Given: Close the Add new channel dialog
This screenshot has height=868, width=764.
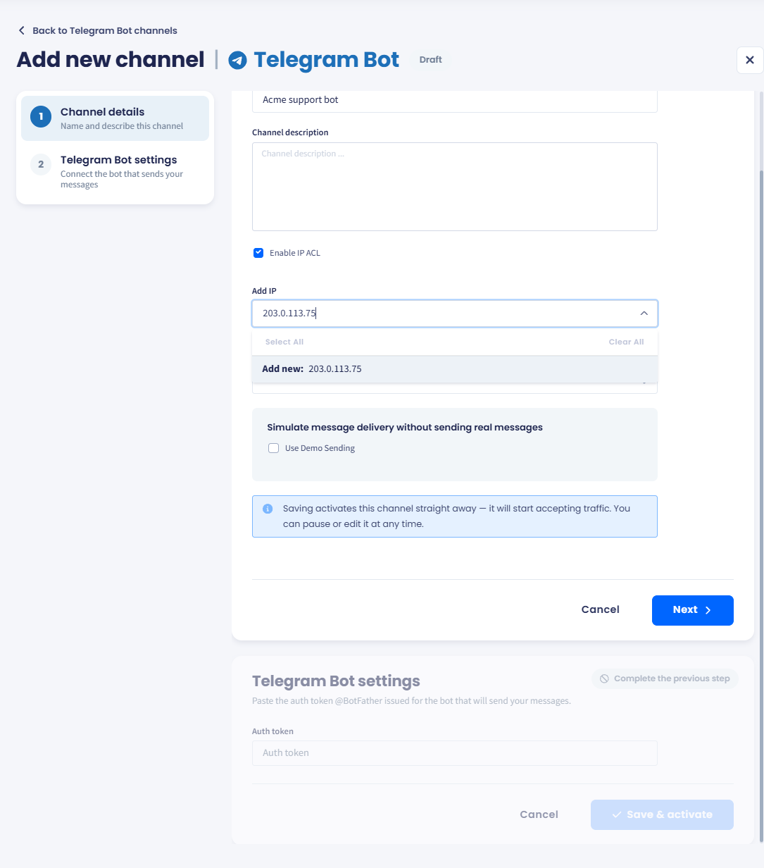Looking at the screenshot, I should pyautogui.click(x=750, y=60).
